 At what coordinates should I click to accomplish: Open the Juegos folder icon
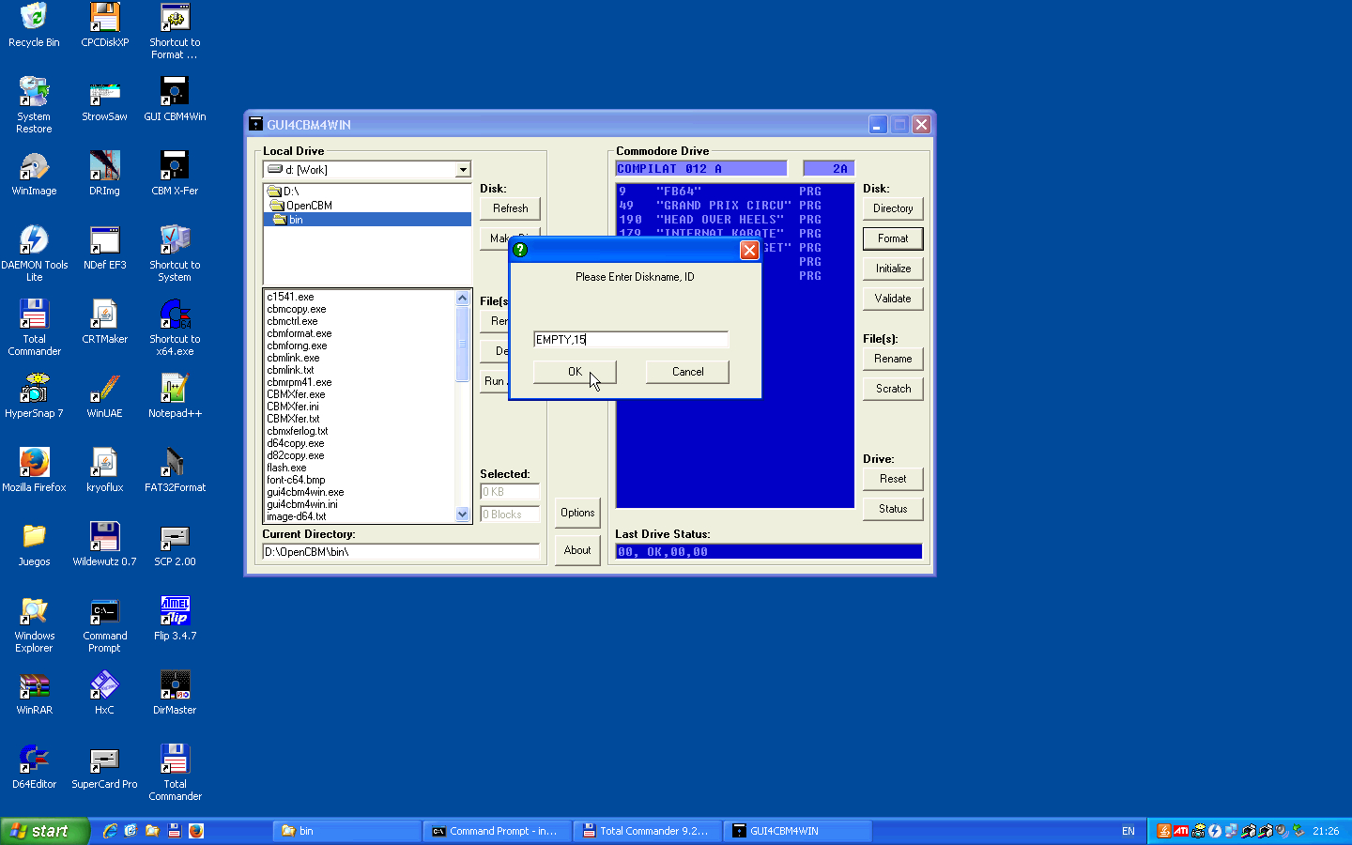point(34,545)
